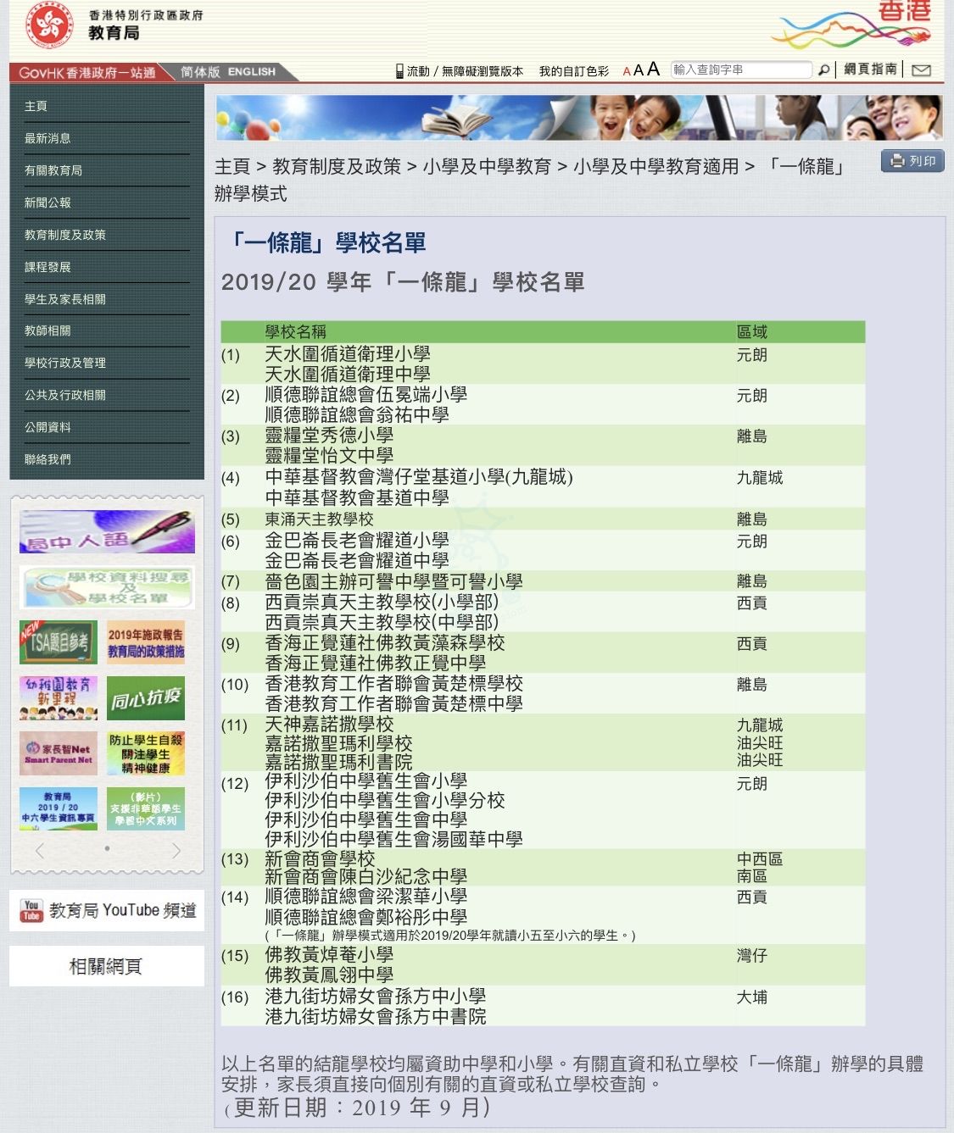Select the largest font size A
The height and width of the screenshot is (1133, 954).
[653, 69]
